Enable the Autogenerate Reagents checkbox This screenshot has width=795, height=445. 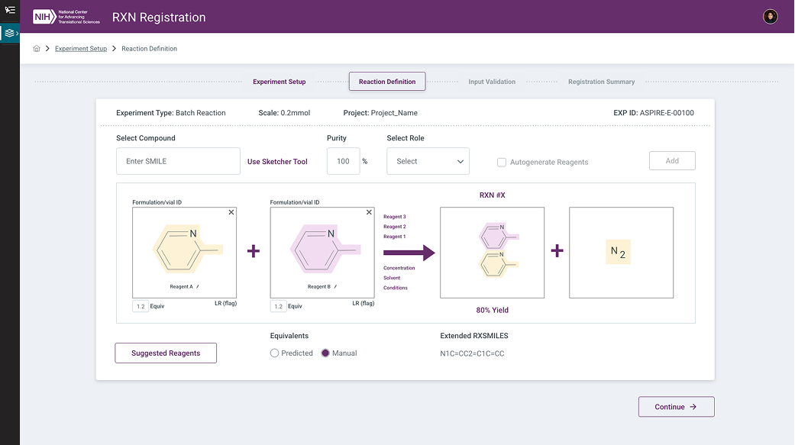502,162
